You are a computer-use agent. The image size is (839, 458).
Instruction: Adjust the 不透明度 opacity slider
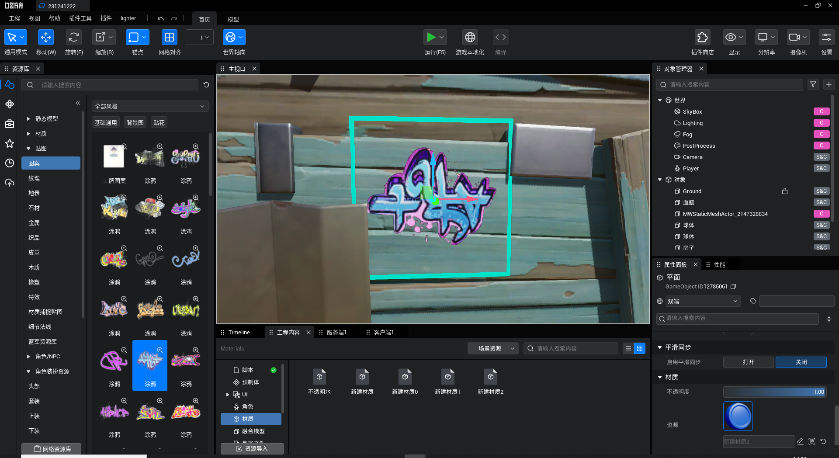pyautogui.click(x=775, y=392)
